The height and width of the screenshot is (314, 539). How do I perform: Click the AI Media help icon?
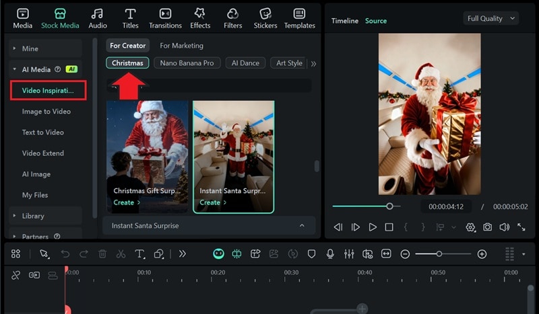pos(58,69)
